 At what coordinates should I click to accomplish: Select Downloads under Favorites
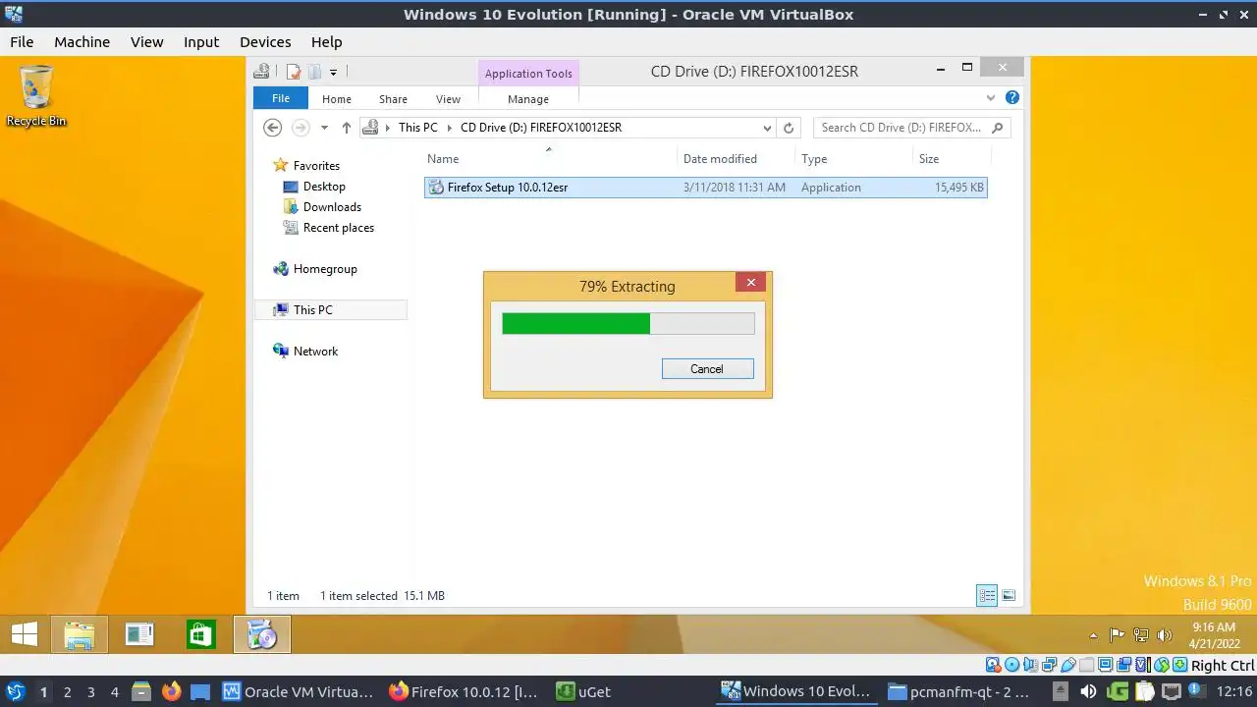(x=322, y=207)
